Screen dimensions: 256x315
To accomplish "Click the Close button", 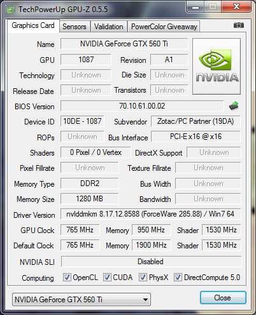I will (x=223, y=298).
